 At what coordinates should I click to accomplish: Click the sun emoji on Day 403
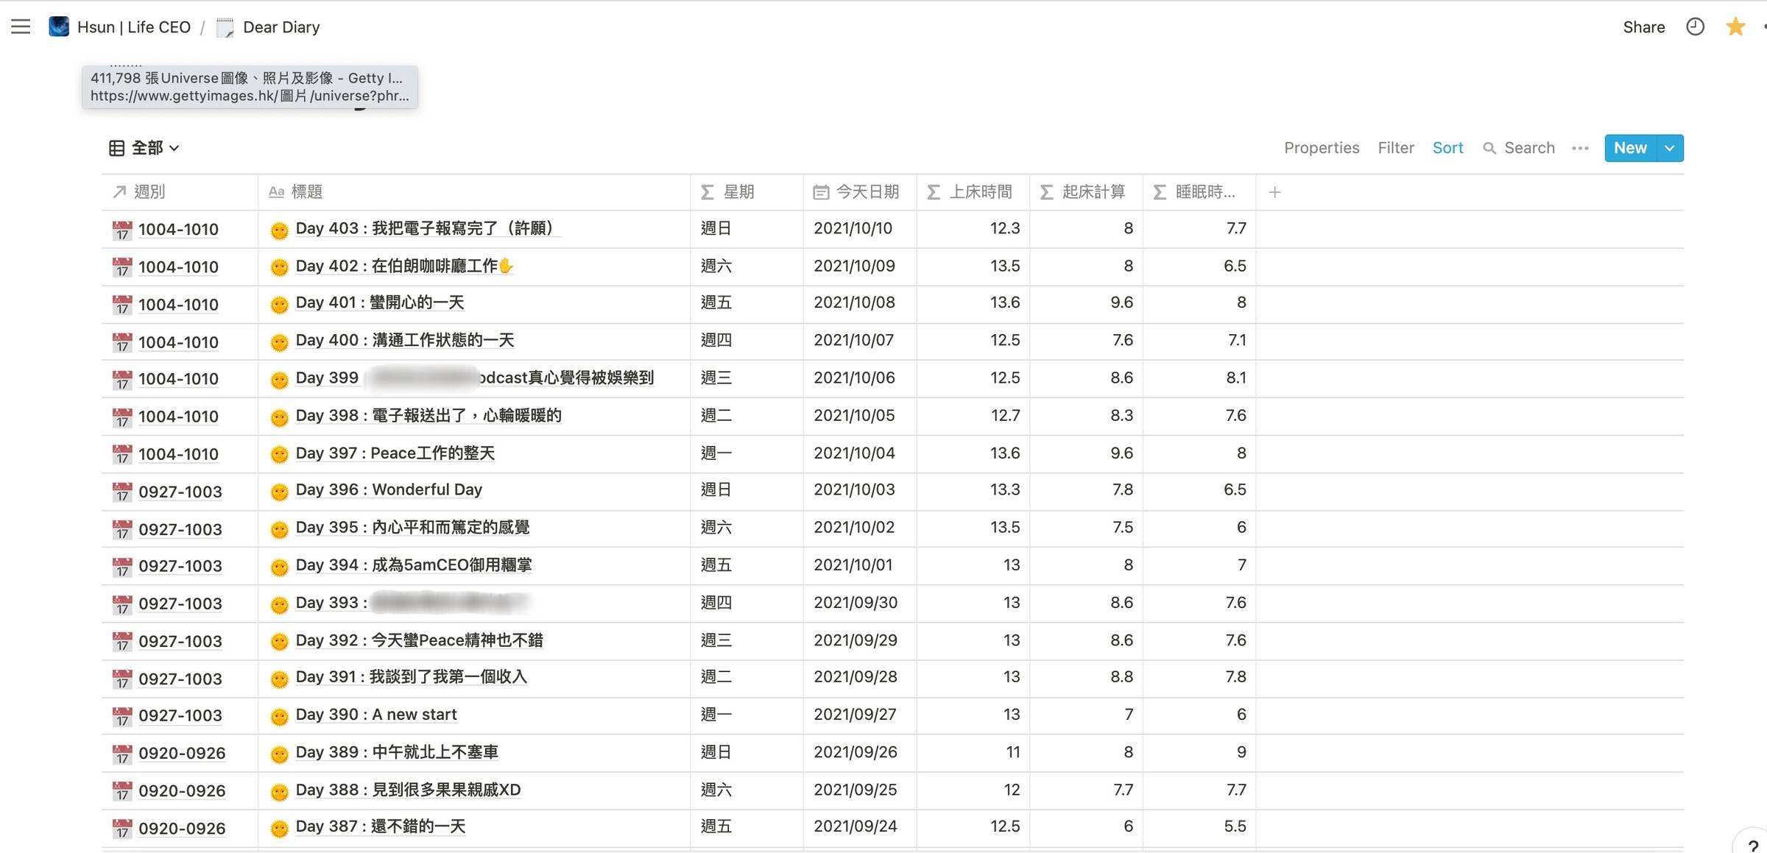point(279,230)
